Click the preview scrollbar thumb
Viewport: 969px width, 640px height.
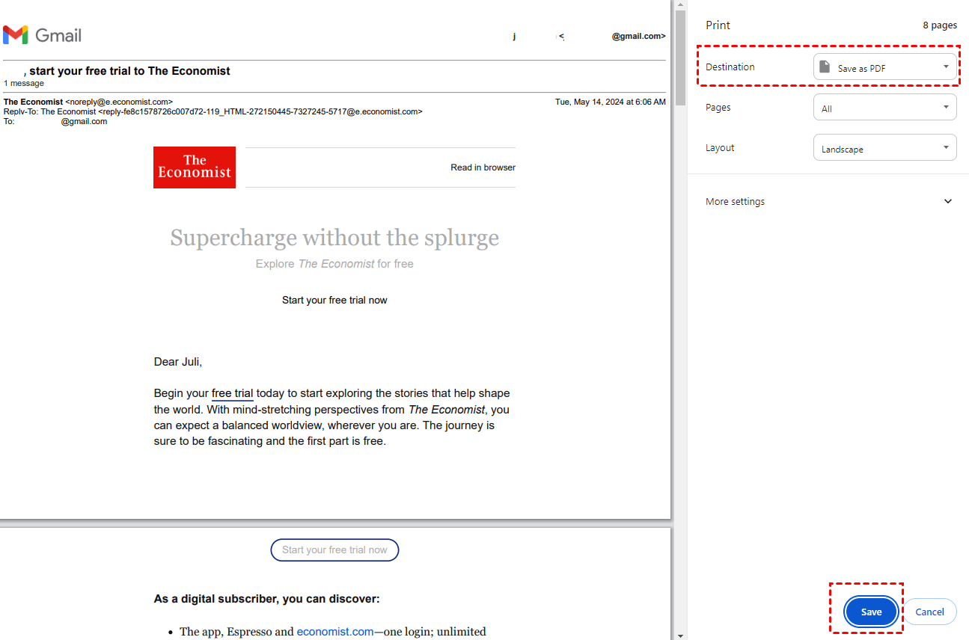(x=680, y=58)
